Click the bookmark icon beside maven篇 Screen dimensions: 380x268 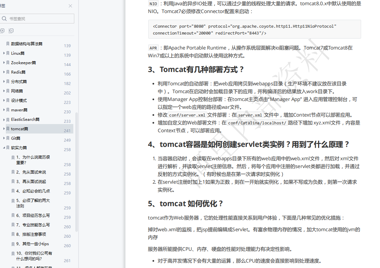8,110
